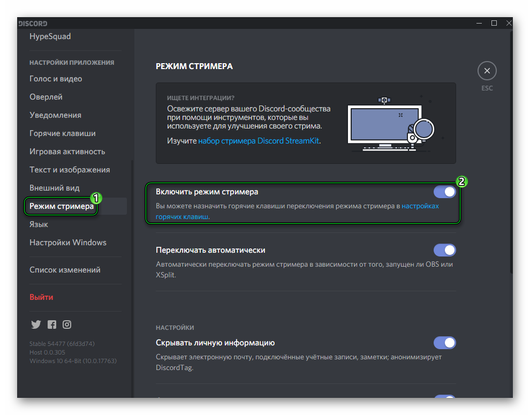Follow 'набор стримера Discord StreamKit' link
The image size is (530, 415).
pyautogui.click(x=259, y=141)
